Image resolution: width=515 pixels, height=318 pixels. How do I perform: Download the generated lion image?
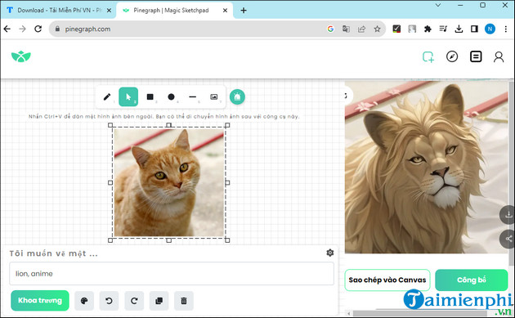coord(508,215)
